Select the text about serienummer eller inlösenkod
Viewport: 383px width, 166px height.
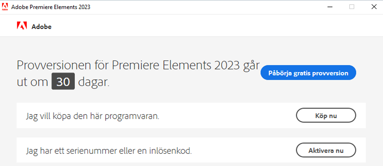109,151
